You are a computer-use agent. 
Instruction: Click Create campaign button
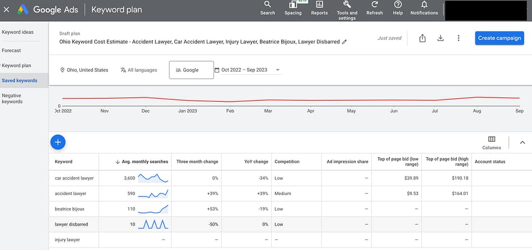499,38
